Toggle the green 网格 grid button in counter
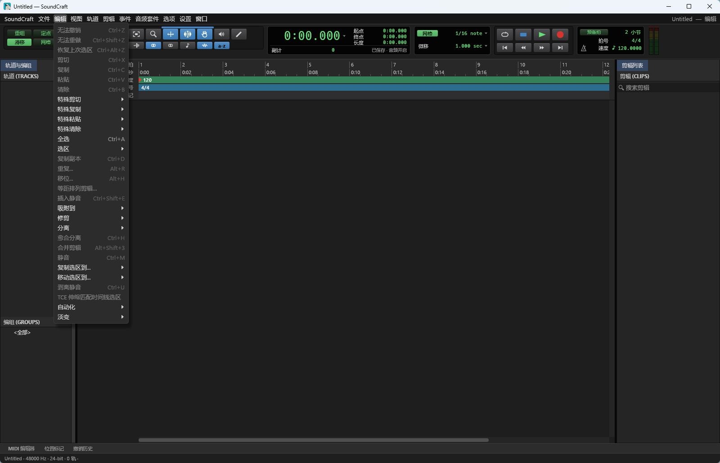 [x=427, y=34]
